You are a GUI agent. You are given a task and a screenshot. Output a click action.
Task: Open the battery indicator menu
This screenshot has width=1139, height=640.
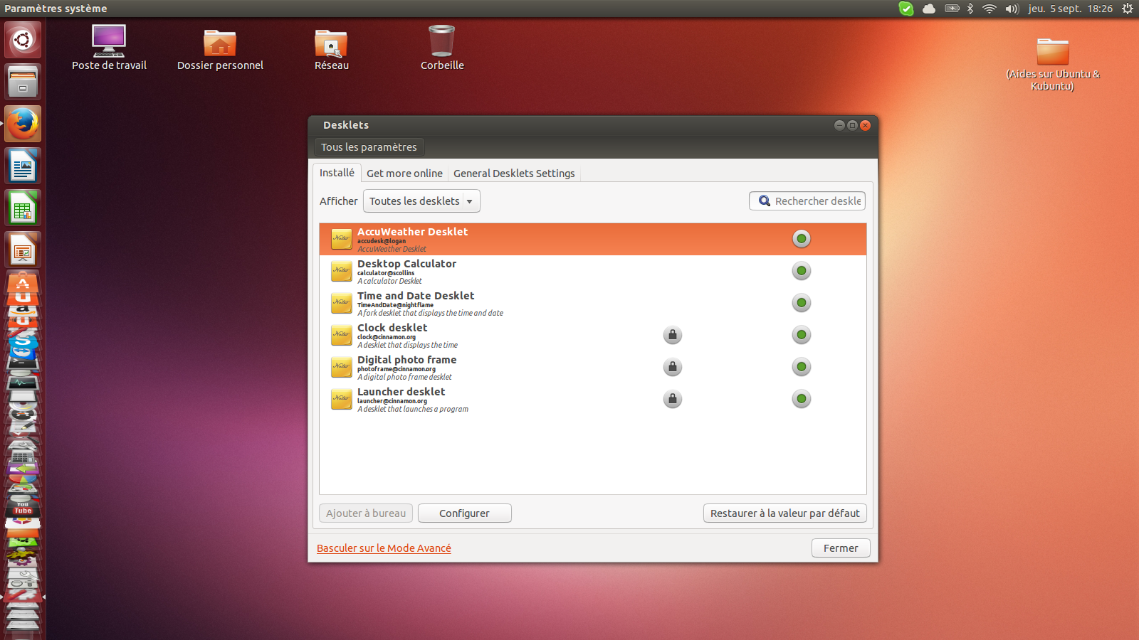(952, 9)
